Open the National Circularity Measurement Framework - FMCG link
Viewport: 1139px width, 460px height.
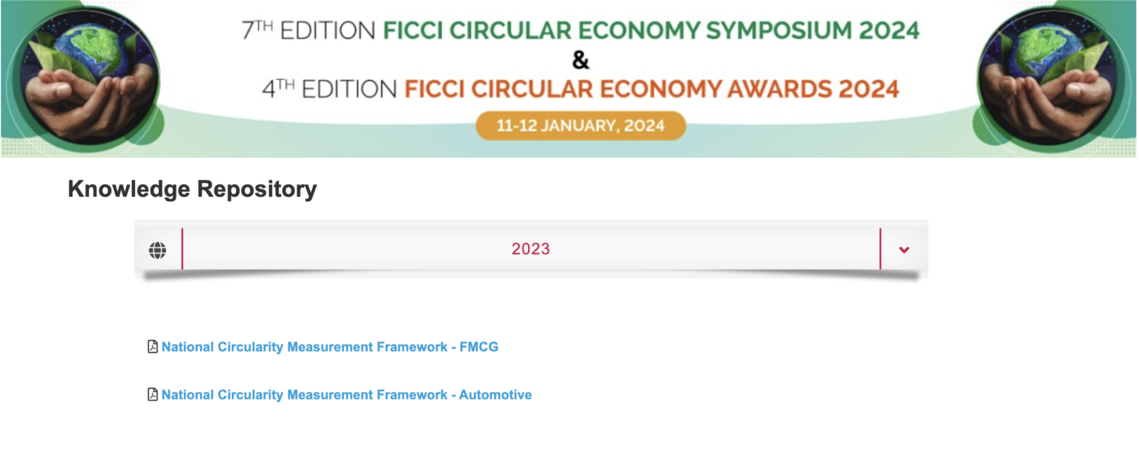click(x=330, y=346)
